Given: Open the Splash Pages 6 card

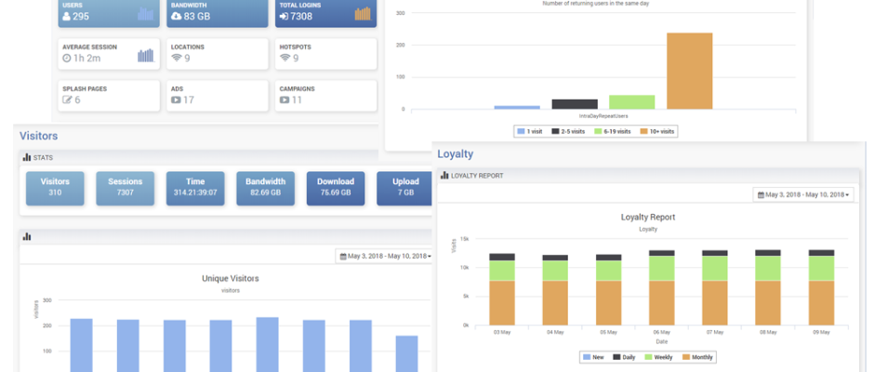Looking at the screenshot, I should tap(109, 96).
